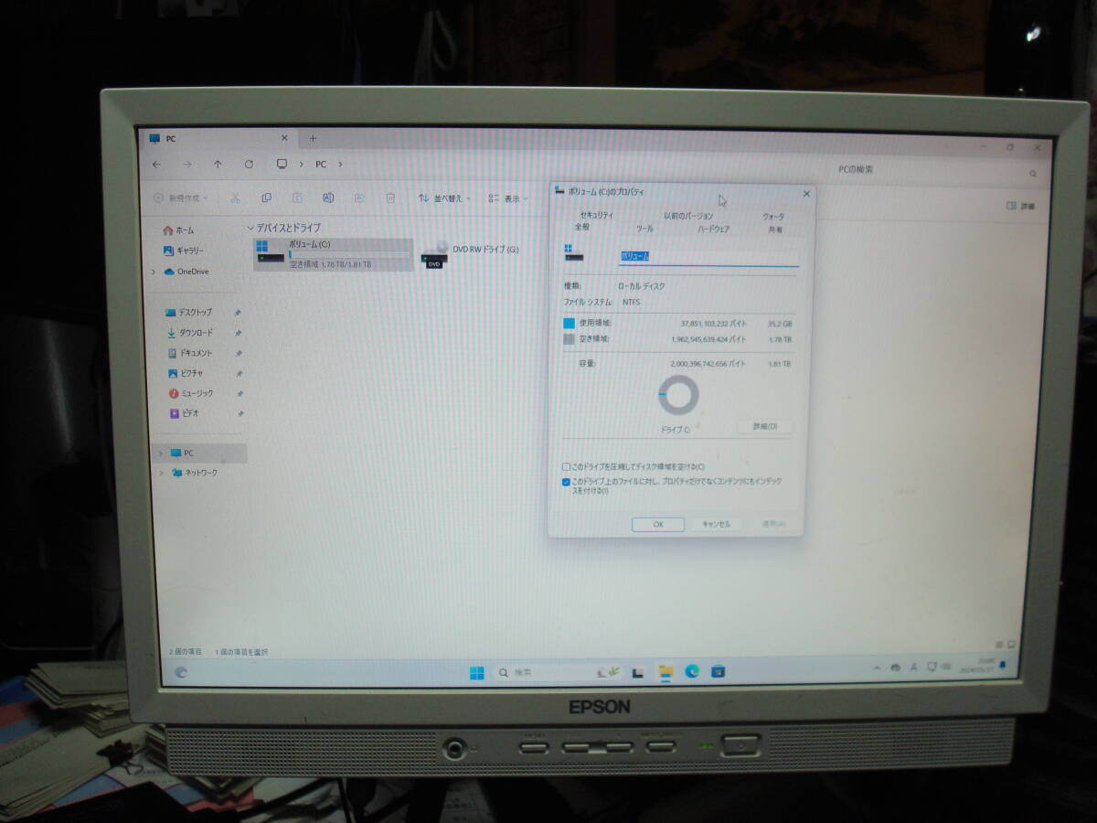
Task: Enable compress this drive checkbox
Action: tap(567, 466)
